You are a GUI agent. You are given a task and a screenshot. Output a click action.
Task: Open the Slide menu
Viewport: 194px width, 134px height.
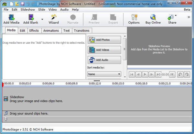pos(42,9)
